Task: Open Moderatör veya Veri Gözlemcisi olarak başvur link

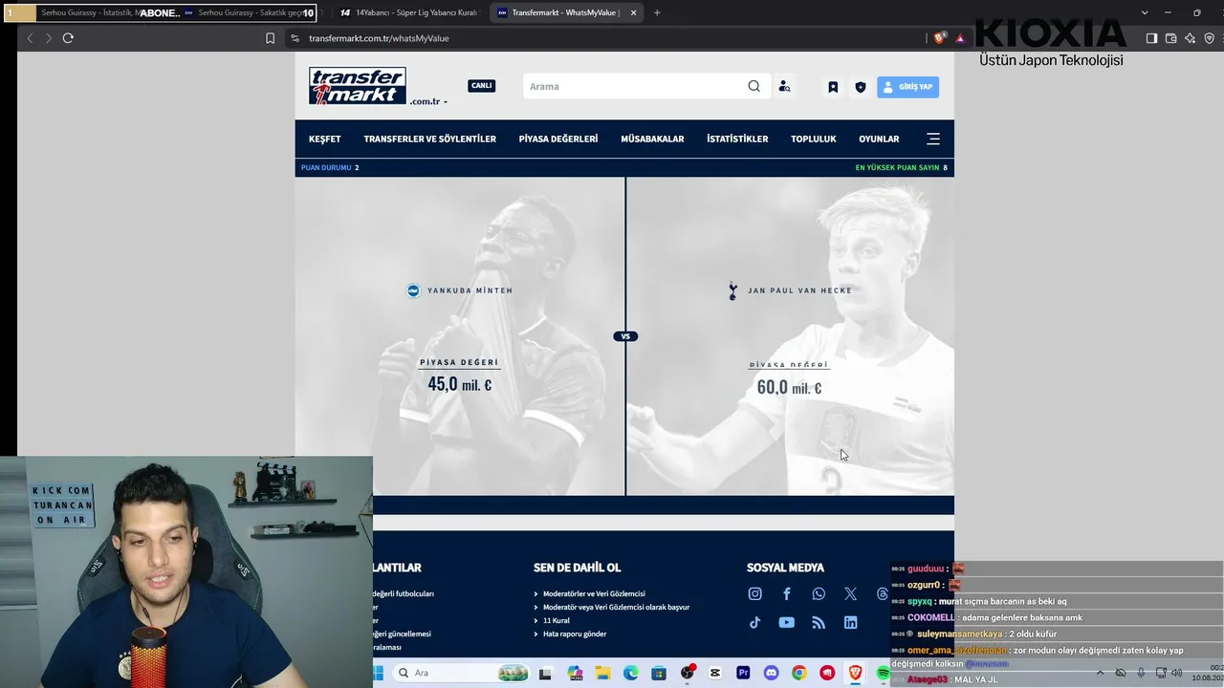Action: tap(616, 608)
